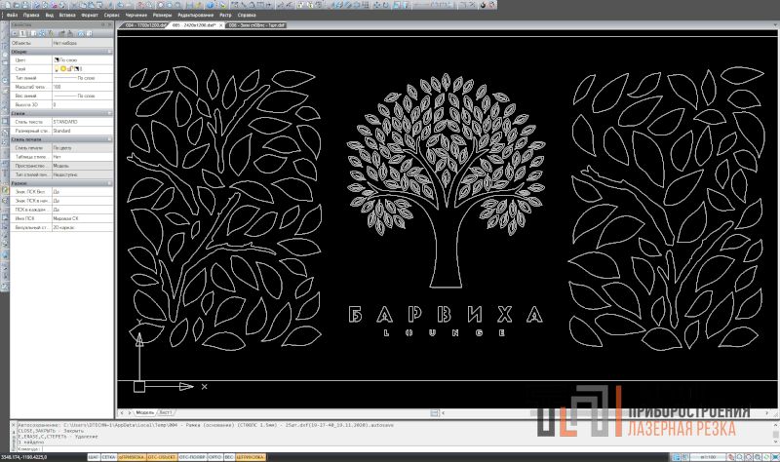Viewport: 780px width, 462px height.
Task: Open Вес линий По слою dropdown
Action: (x=83, y=96)
